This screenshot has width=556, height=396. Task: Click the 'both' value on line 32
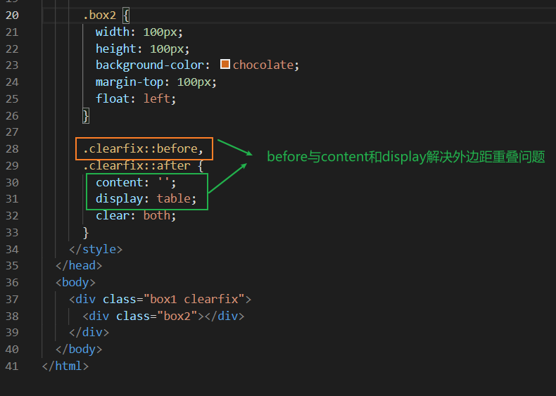click(x=157, y=215)
